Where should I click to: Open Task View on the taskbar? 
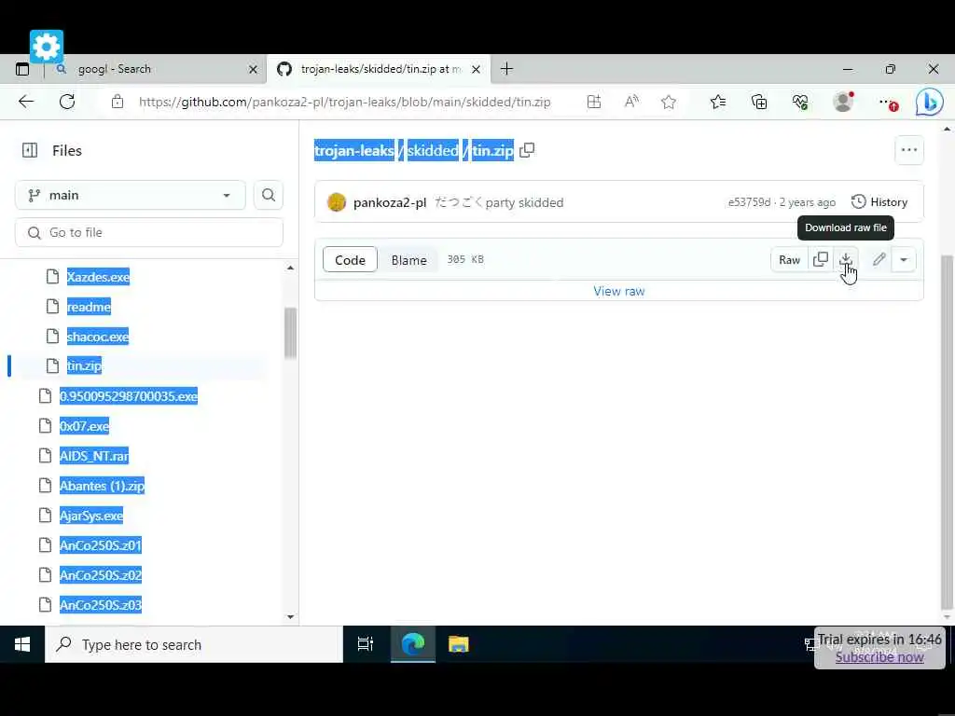click(366, 644)
